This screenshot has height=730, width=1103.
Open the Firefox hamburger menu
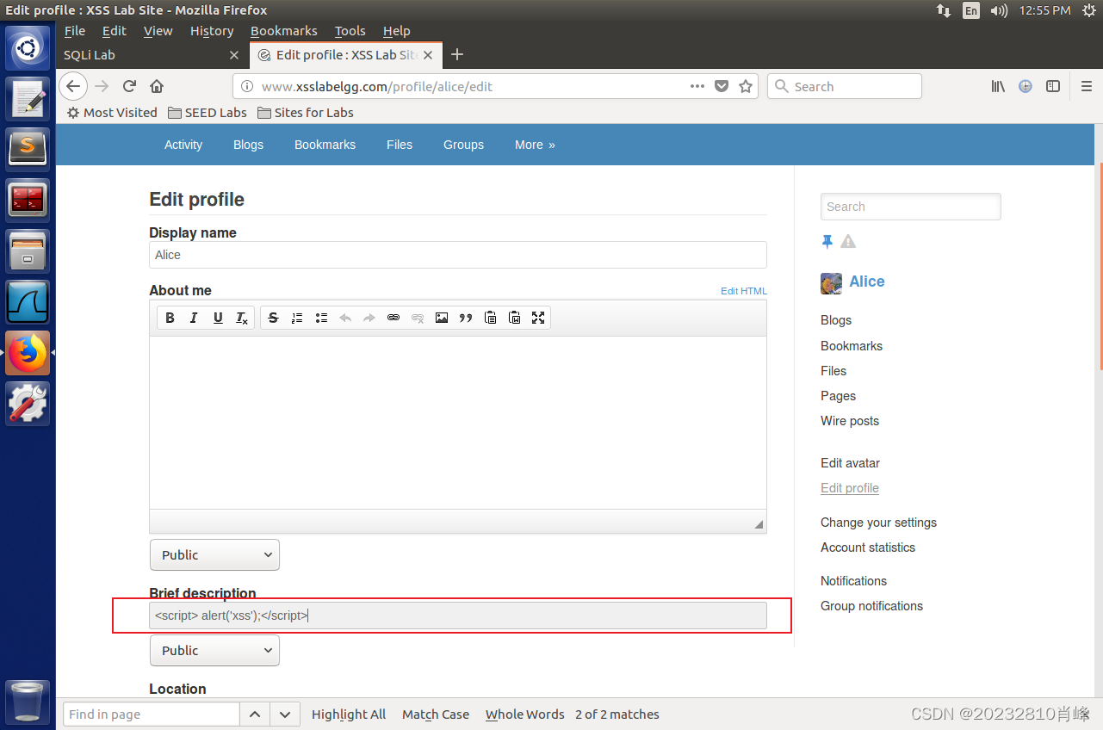(1087, 86)
